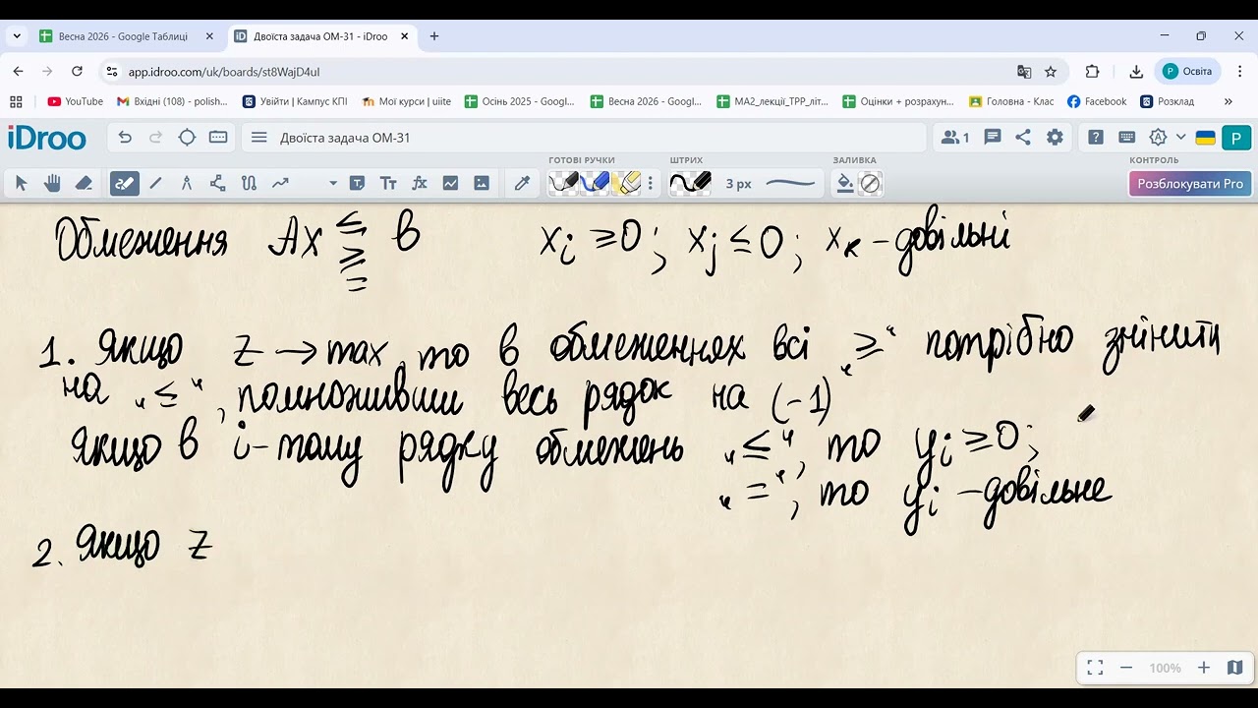Change language via Ukrainian flag
This screenshot has height=708, width=1258.
click(x=1205, y=138)
